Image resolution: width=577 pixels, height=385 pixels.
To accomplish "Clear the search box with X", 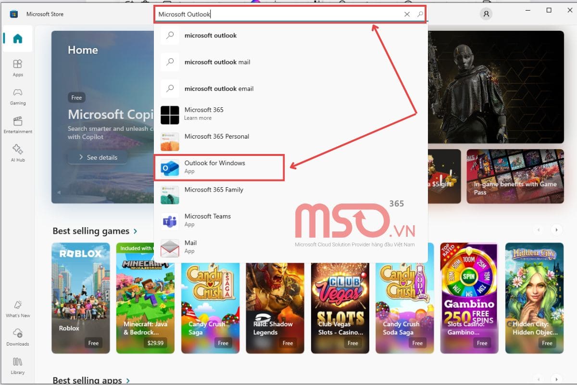I will coord(407,14).
